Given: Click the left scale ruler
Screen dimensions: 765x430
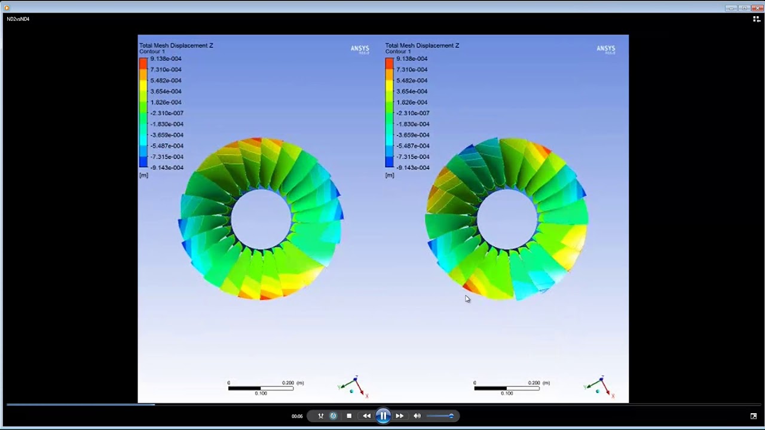Looking at the screenshot, I should [266, 388].
